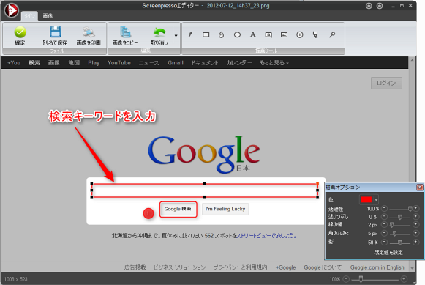Decrease 角の丸み with its minus button
The width and height of the screenshot is (425, 285).
pos(384,233)
